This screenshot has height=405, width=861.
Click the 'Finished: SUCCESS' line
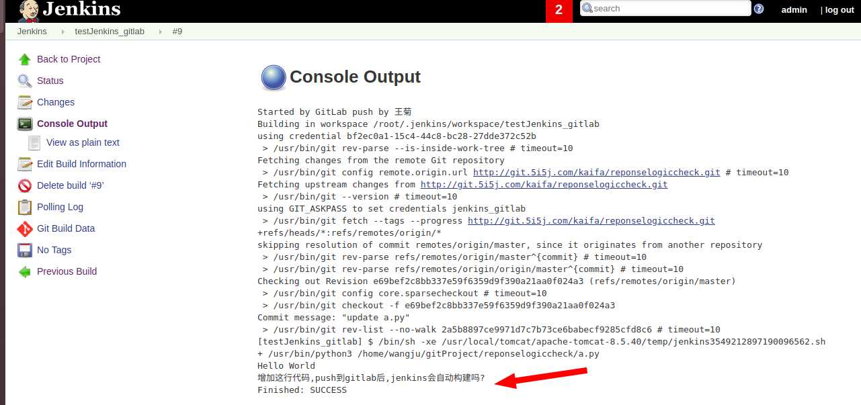(x=302, y=390)
